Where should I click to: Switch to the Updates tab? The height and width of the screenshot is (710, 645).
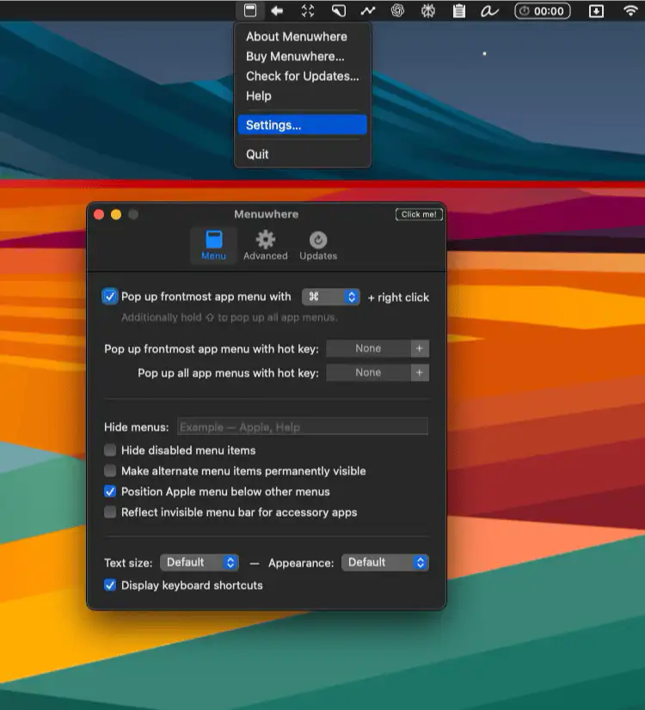click(318, 246)
